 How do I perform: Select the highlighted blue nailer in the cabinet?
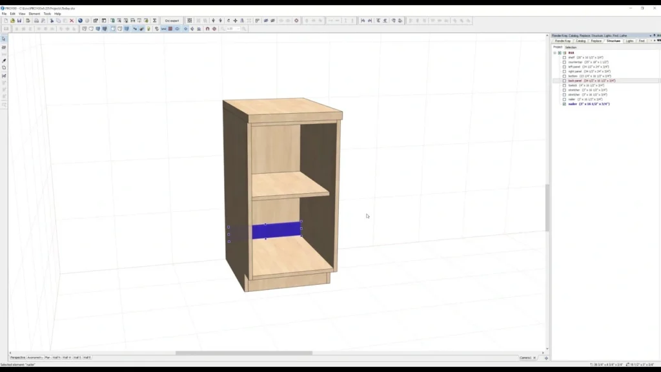[276, 231]
